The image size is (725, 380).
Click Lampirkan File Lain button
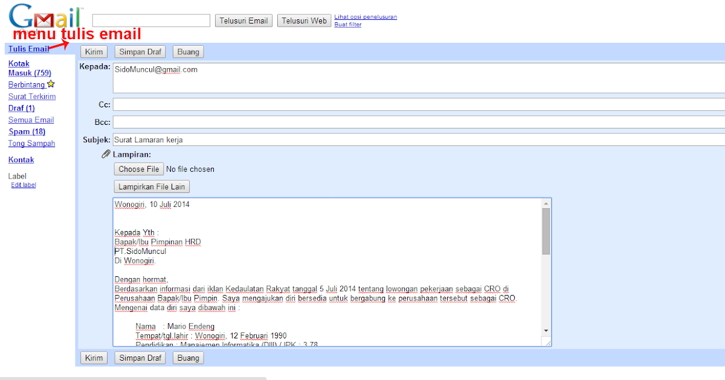click(152, 187)
